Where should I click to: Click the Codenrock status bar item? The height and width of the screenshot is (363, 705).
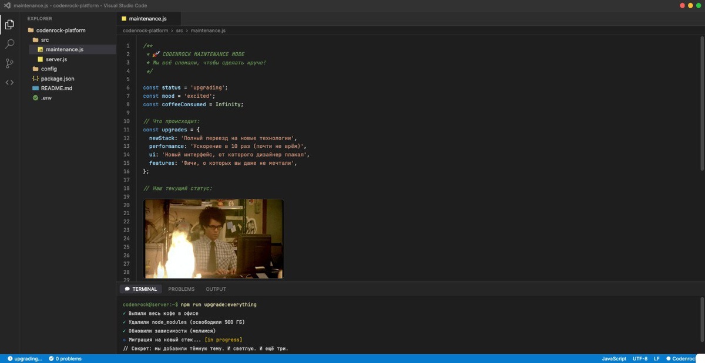click(x=681, y=358)
